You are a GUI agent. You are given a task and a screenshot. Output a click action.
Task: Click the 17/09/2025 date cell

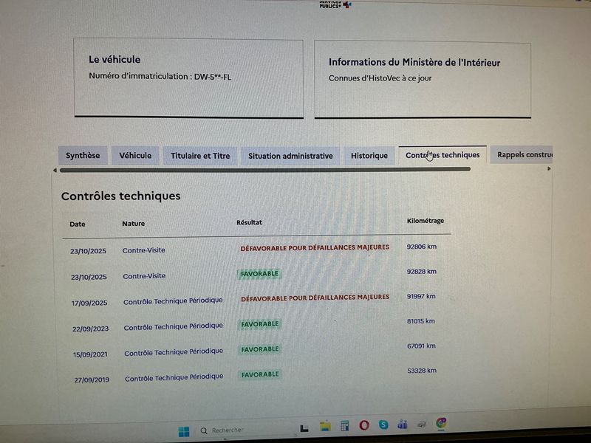[x=89, y=303]
